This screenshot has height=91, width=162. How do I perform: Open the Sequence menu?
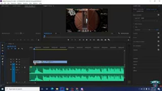tap(13, 3)
